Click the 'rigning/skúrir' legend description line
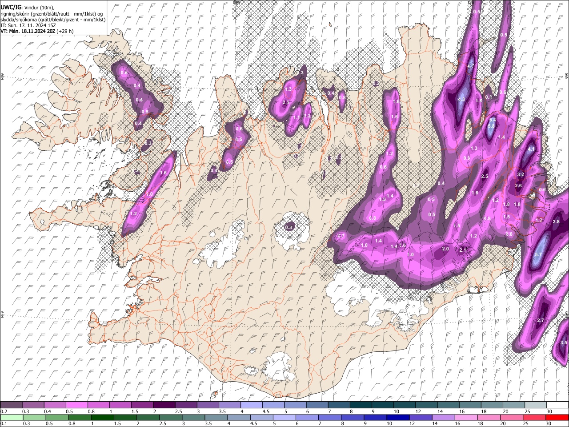Screen dimensions: 569x427 pos(52,14)
